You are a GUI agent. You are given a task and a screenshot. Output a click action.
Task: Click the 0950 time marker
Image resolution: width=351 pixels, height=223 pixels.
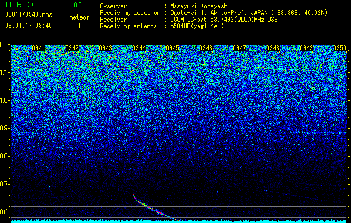pyautogui.click(x=340, y=48)
